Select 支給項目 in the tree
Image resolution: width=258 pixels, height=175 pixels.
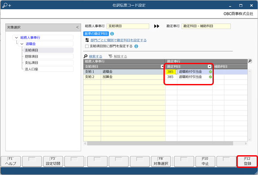[x=49, y=50]
